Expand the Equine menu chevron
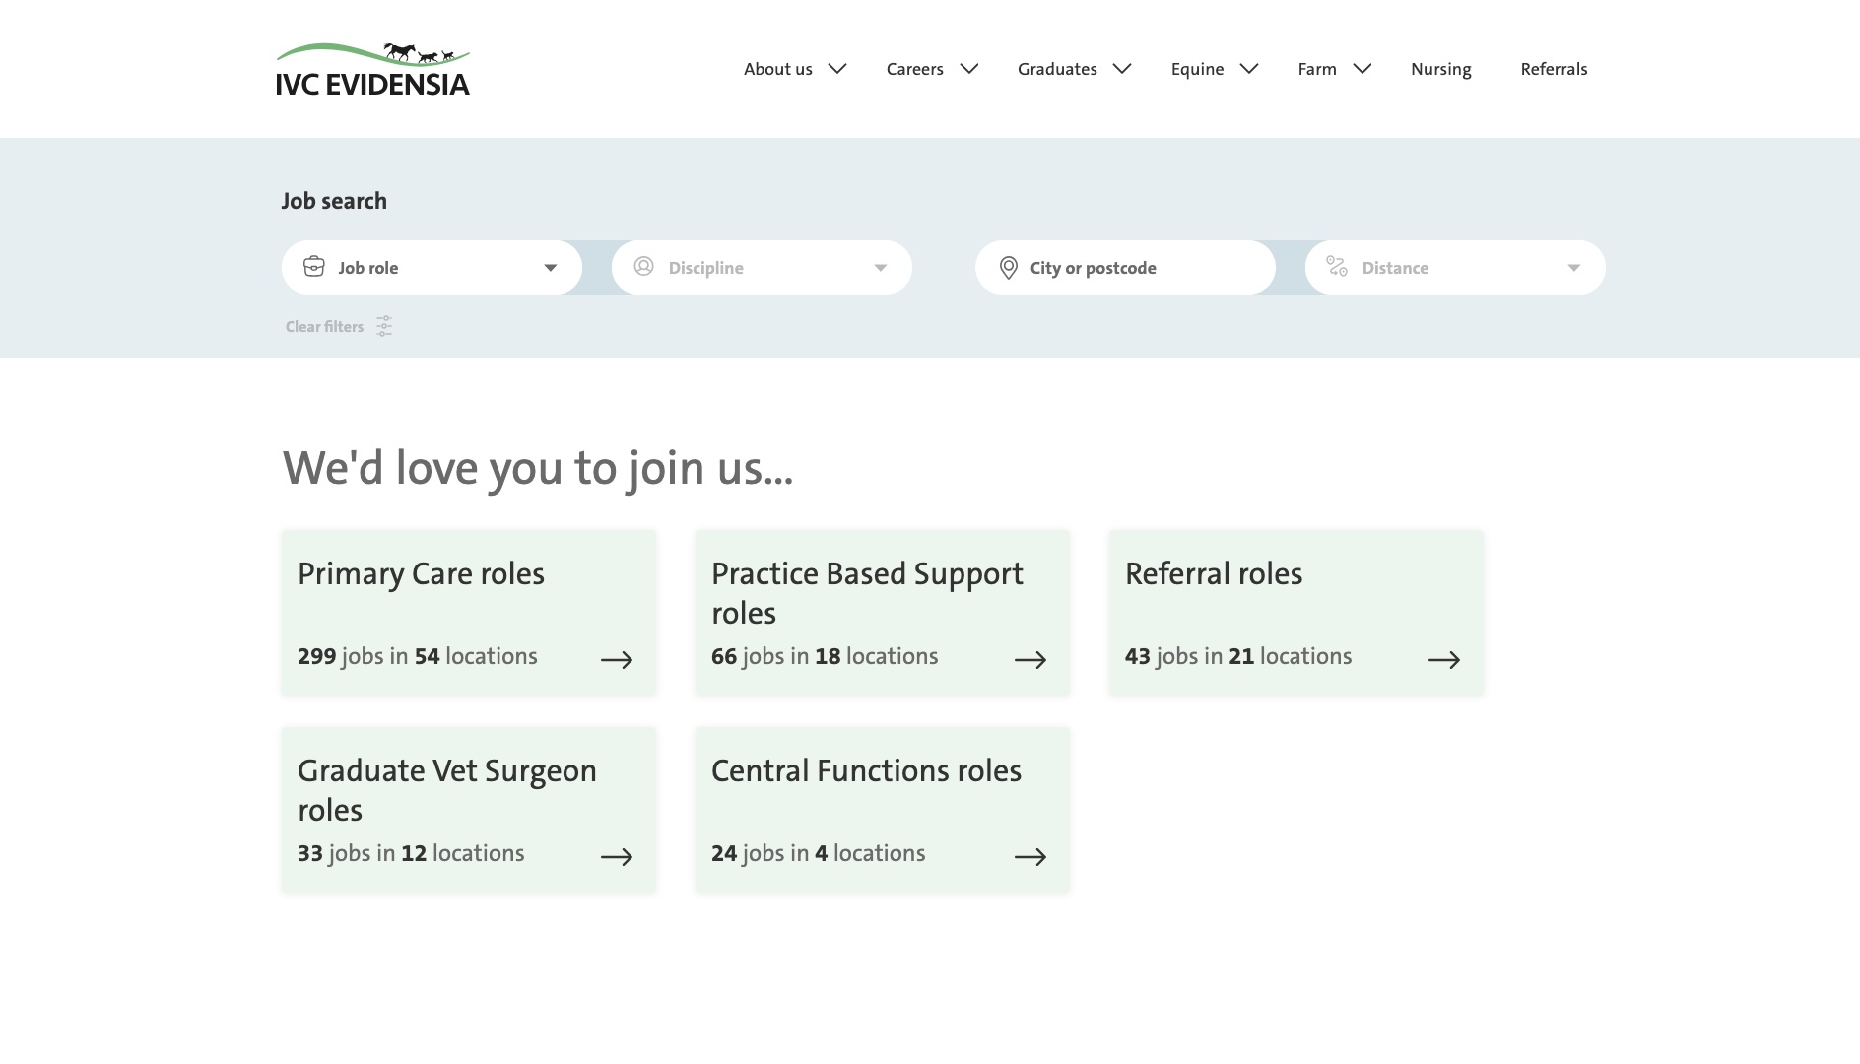The image size is (1860, 1064). point(1249,69)
